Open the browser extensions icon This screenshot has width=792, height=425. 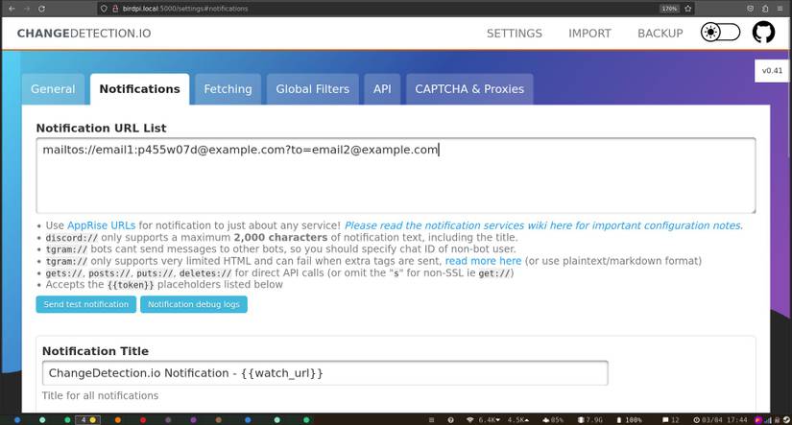click(x=765, y=9)
